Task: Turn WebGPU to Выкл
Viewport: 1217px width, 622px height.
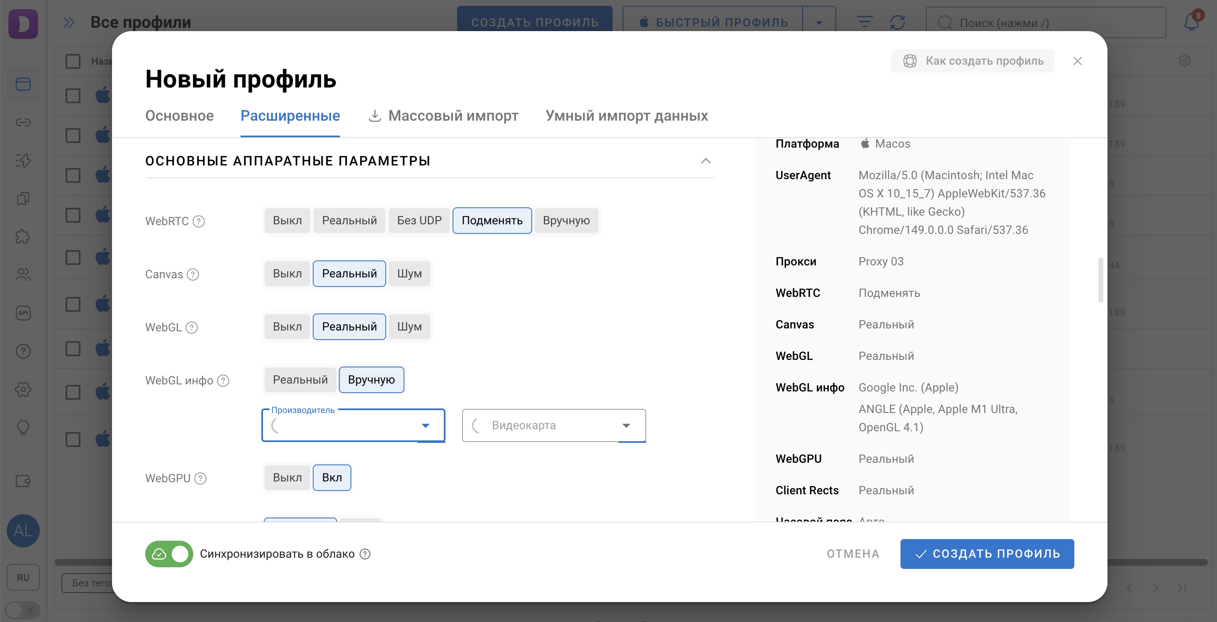Action: point(287,477)
